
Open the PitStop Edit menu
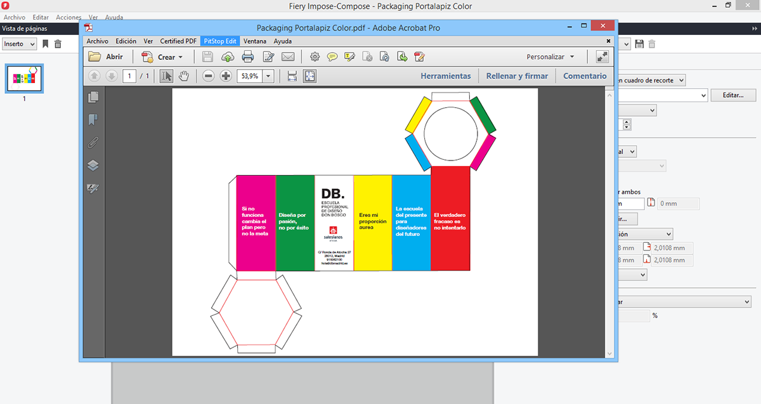pyautogui.click(x=220, y=41)
